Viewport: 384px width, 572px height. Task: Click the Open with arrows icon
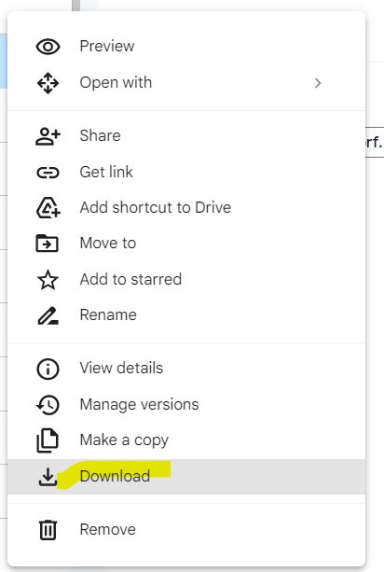coord(48,83)
